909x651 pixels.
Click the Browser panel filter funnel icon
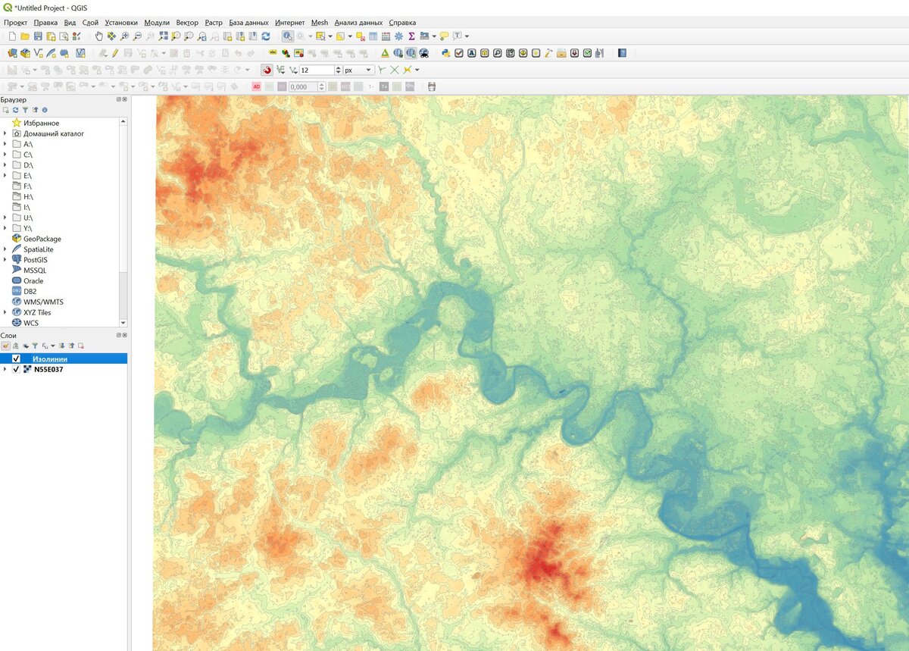point(25,110)
